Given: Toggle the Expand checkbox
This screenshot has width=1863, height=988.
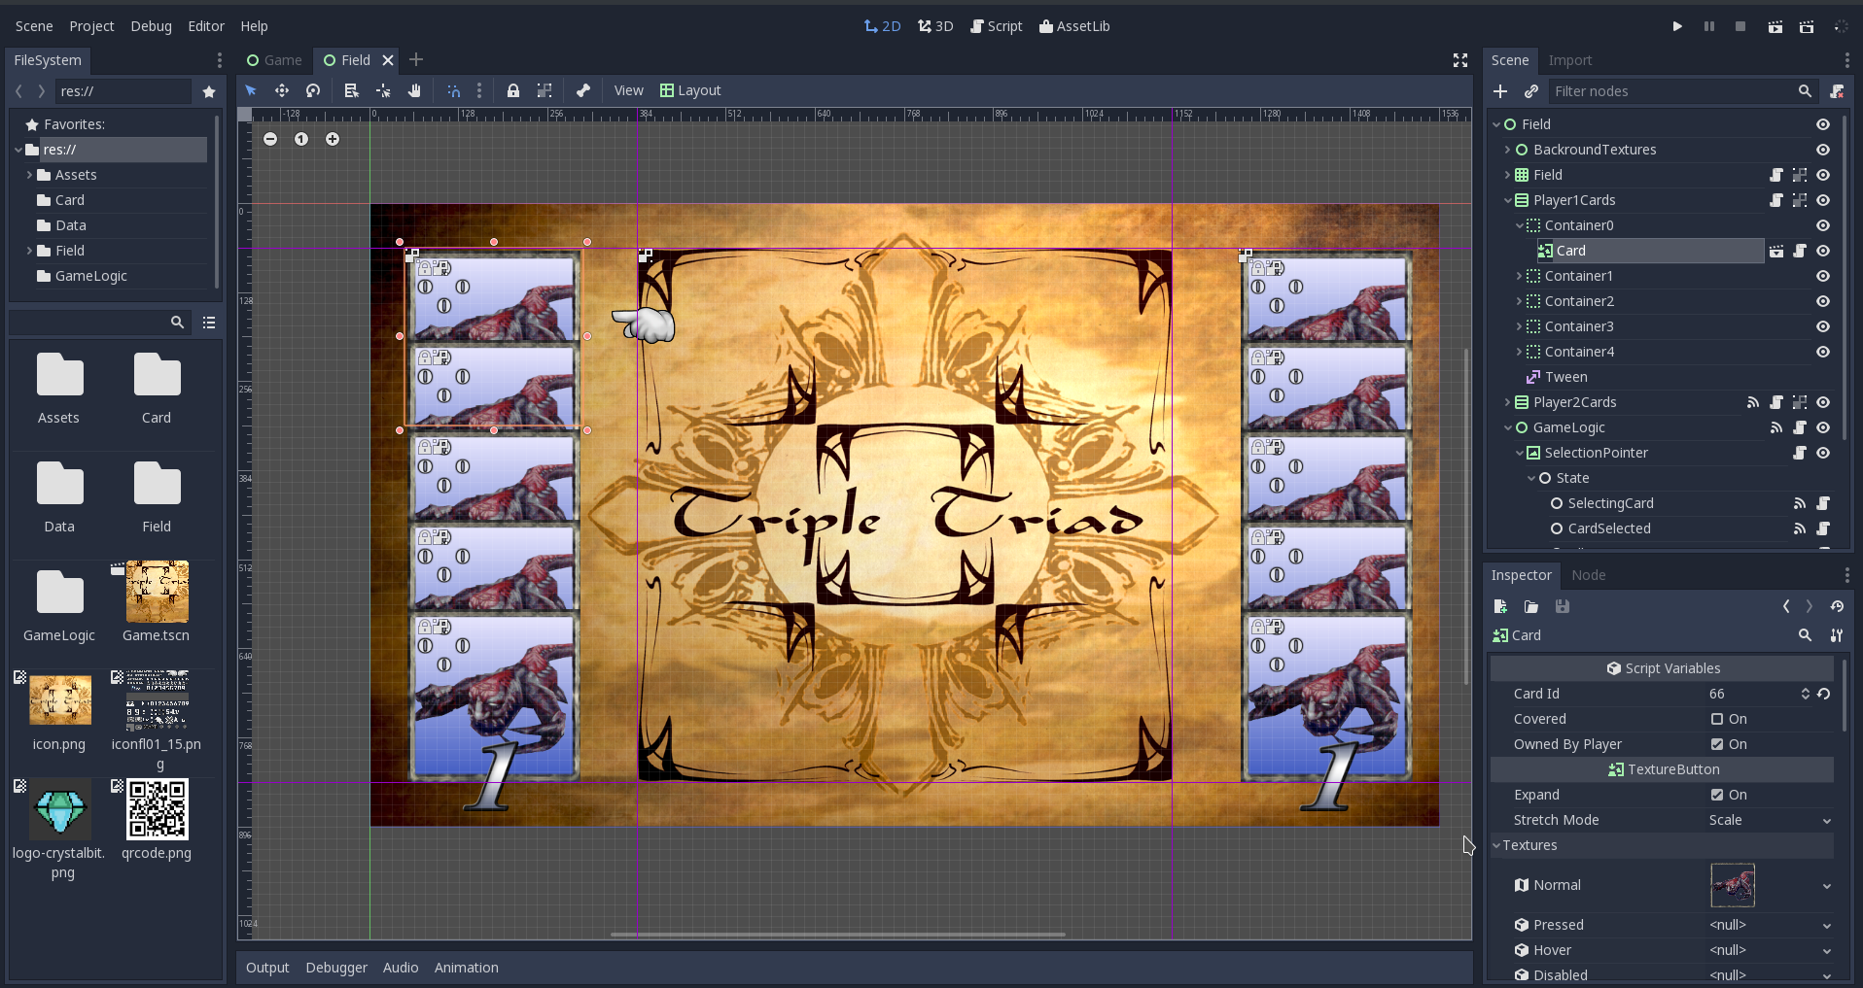Looking at the screenshot, I should (x=1717, y=795).
